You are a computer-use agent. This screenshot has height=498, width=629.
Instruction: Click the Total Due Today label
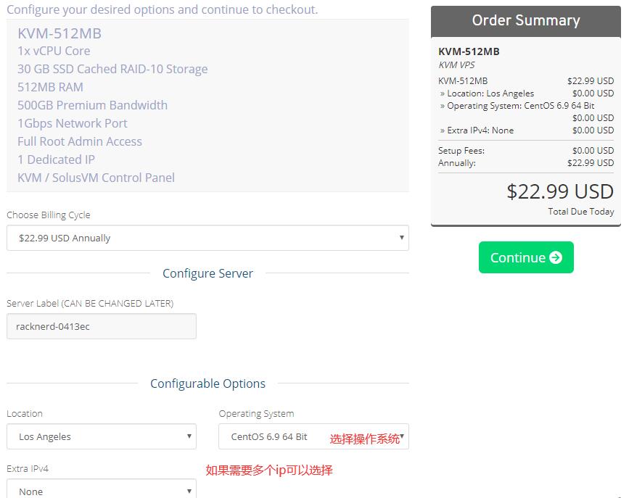[581, 212]
